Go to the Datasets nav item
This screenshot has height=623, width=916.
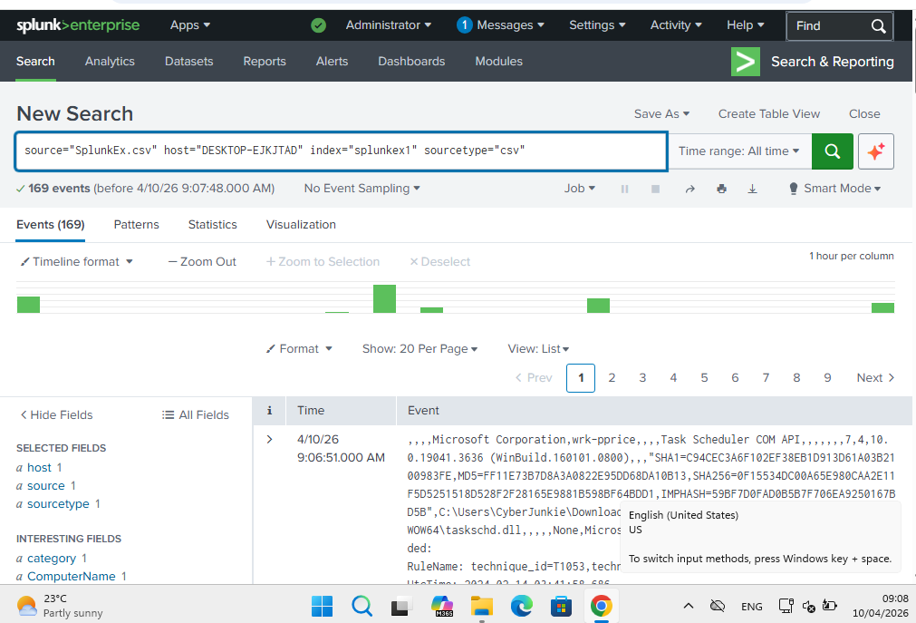point(188,62)
